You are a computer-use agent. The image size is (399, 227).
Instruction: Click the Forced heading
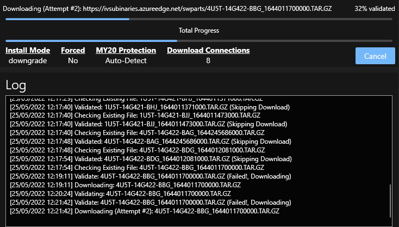[73, 50]
